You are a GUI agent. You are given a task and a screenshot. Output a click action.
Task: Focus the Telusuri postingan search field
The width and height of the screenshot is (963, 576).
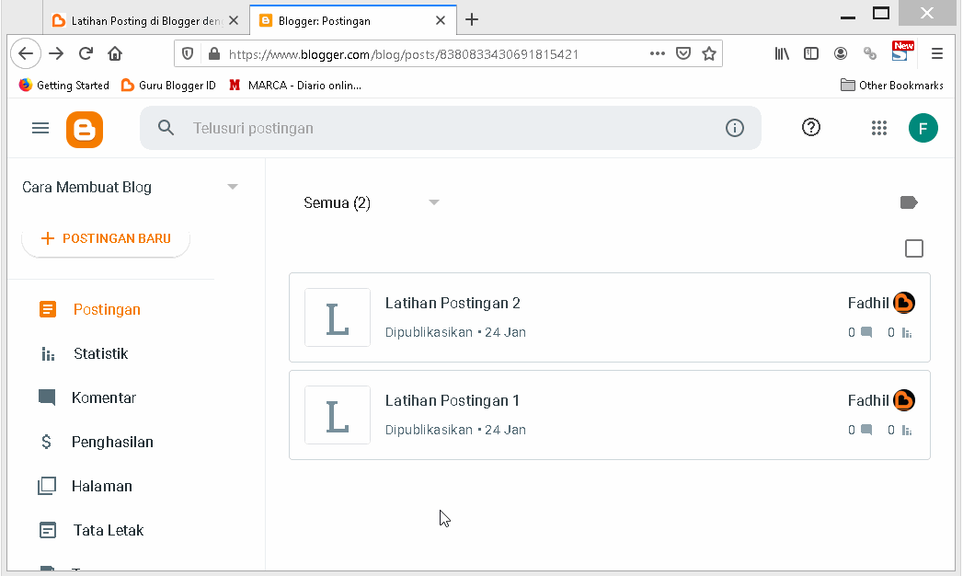tap(451, 128)
